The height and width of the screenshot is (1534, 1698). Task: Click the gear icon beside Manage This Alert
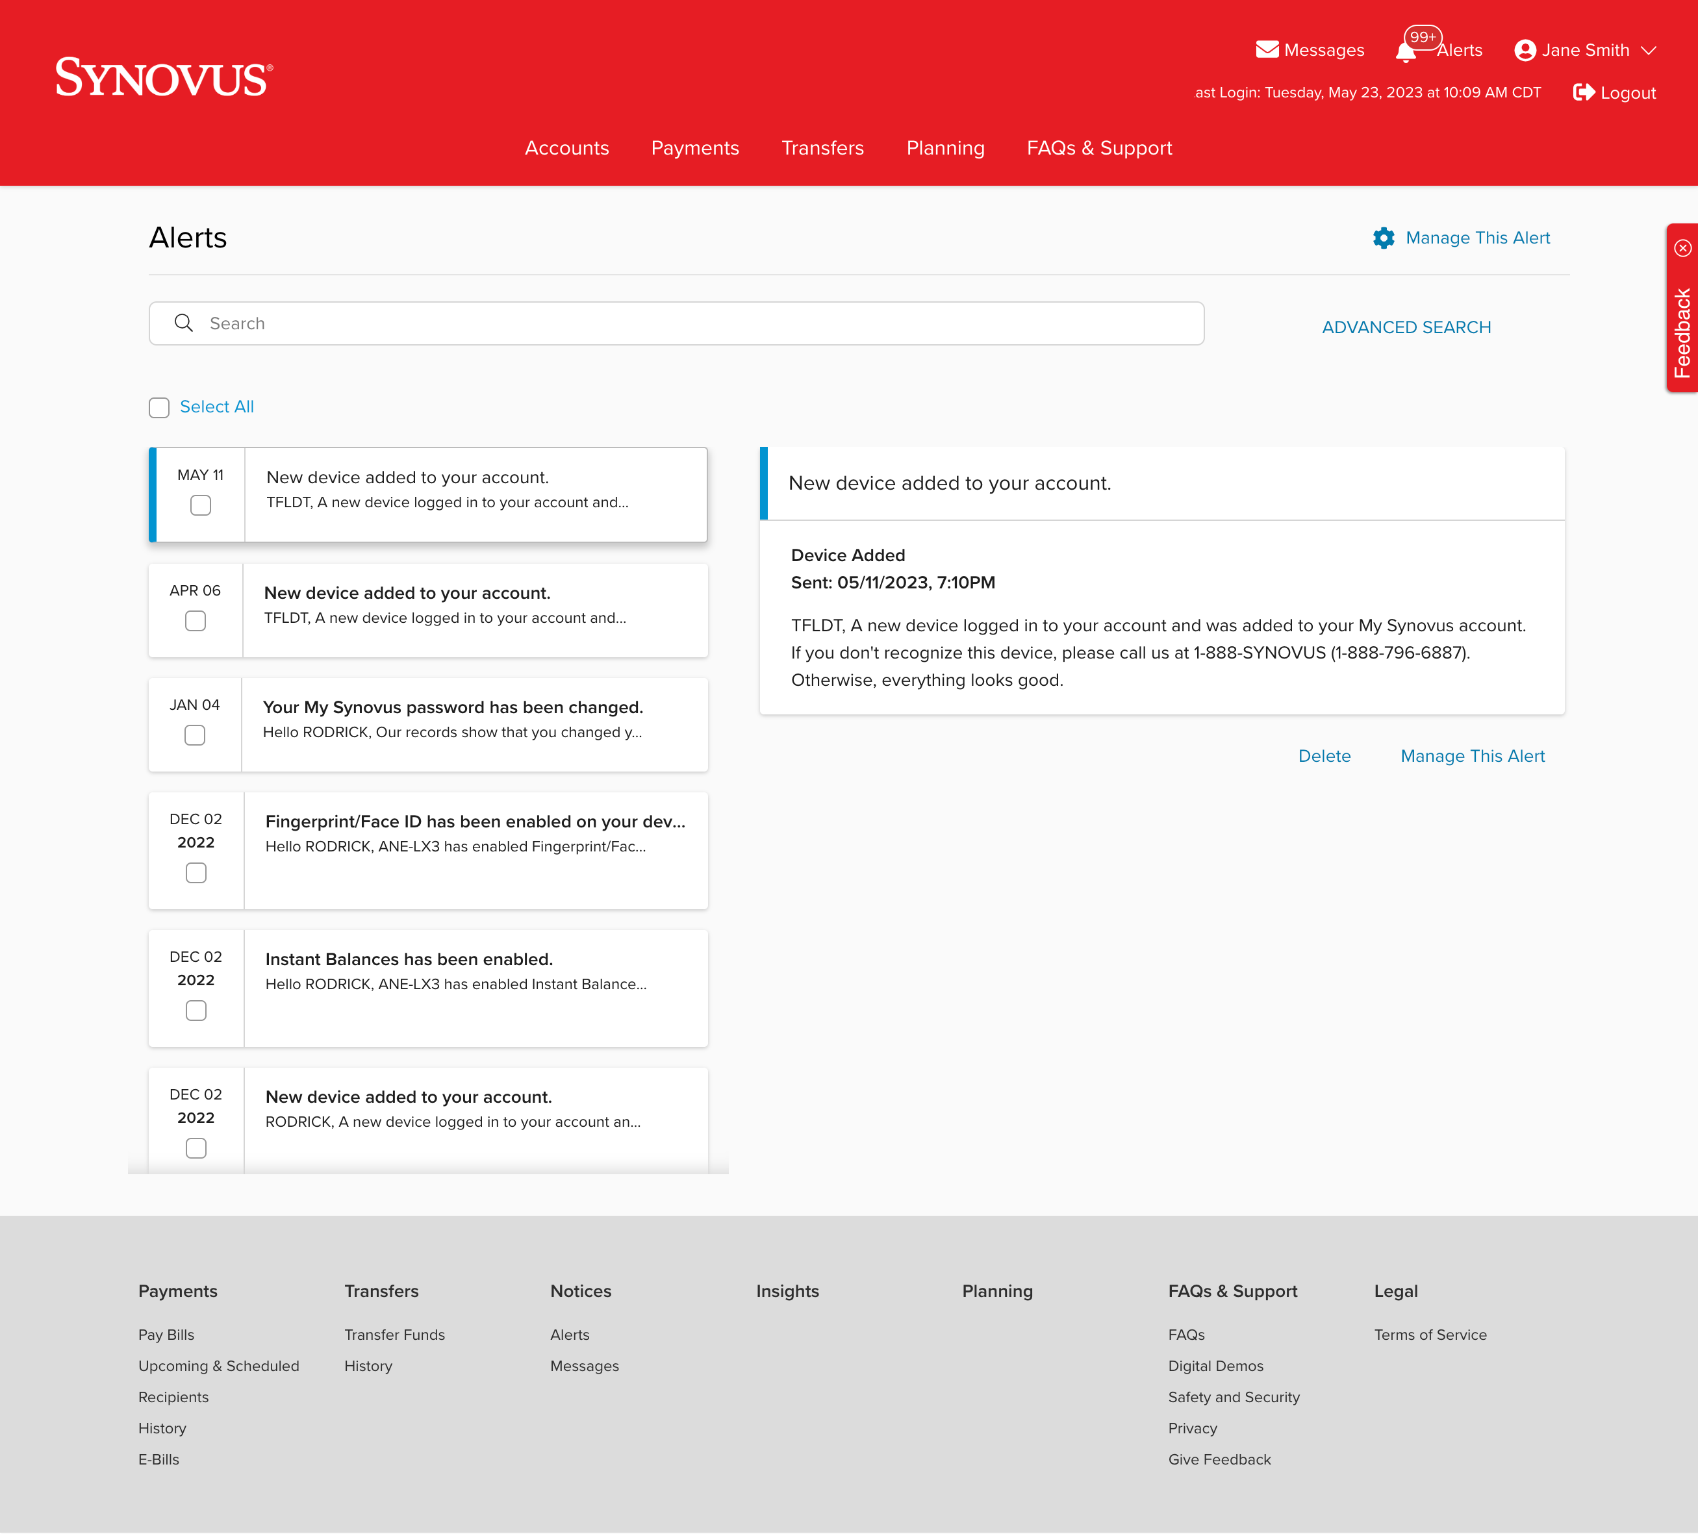point(1383,238)
